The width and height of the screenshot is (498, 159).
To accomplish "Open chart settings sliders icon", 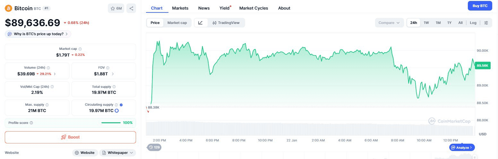I will coord(486,23).
